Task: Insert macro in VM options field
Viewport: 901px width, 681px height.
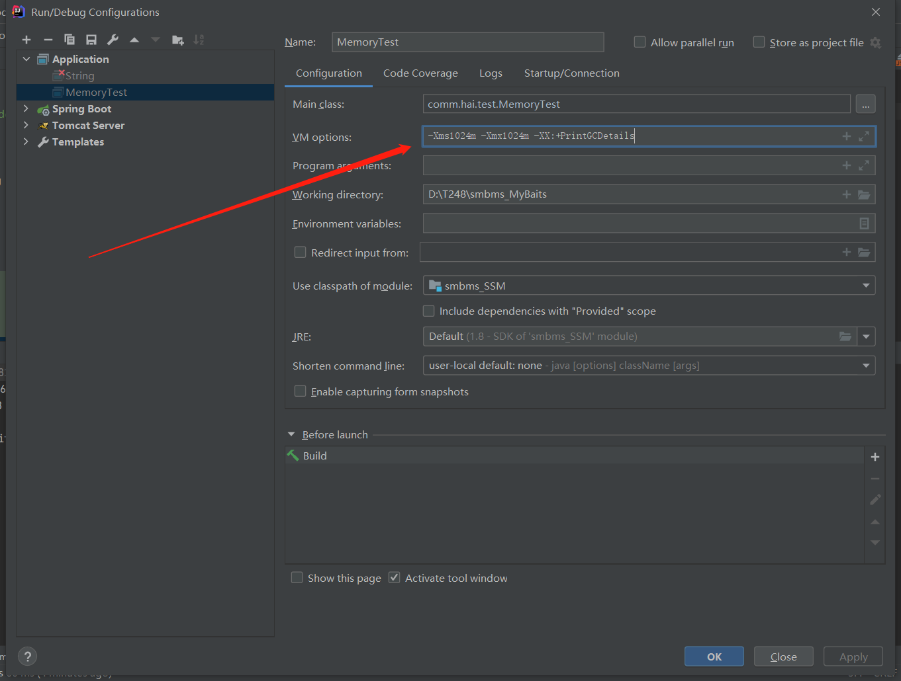Action: click(846, 136)
